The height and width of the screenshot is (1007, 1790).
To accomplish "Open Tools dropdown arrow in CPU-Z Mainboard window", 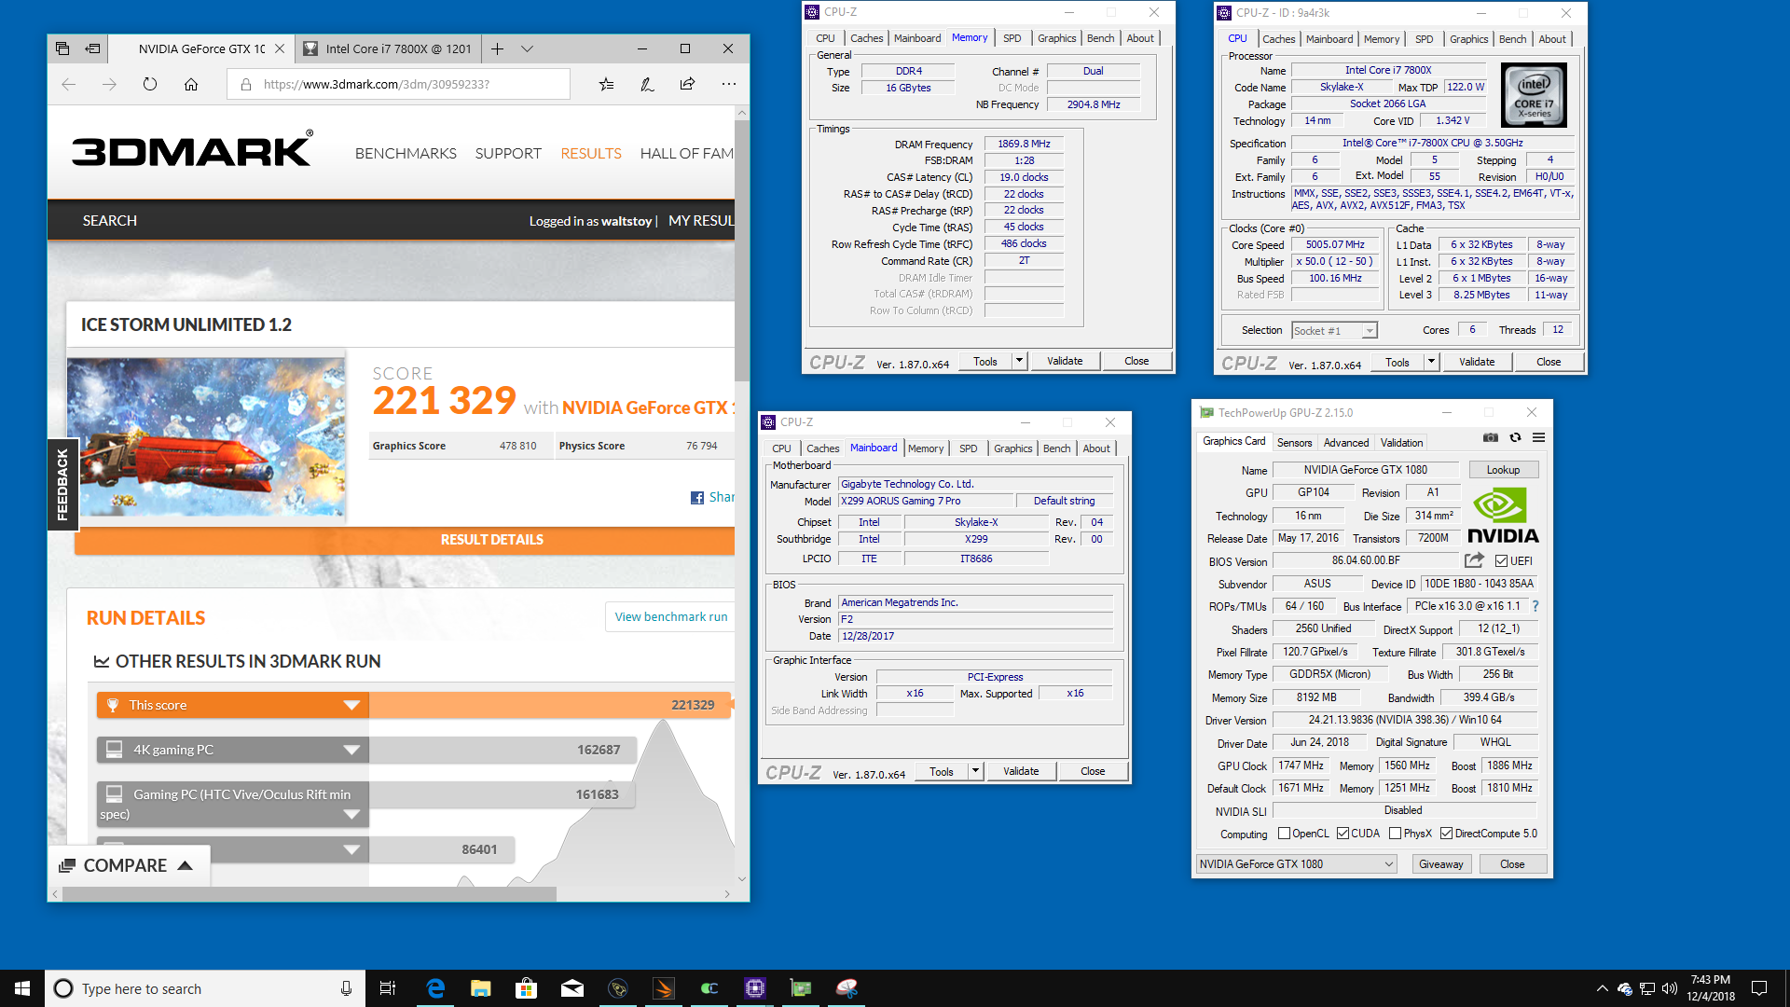I will click(x=975, y=771).
